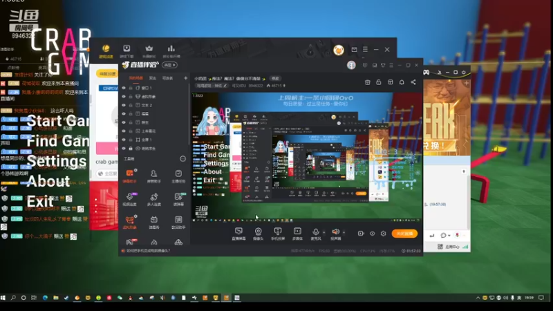Click About in the Crab Game menu
The image size is (553, 311).
pos(48,181)
